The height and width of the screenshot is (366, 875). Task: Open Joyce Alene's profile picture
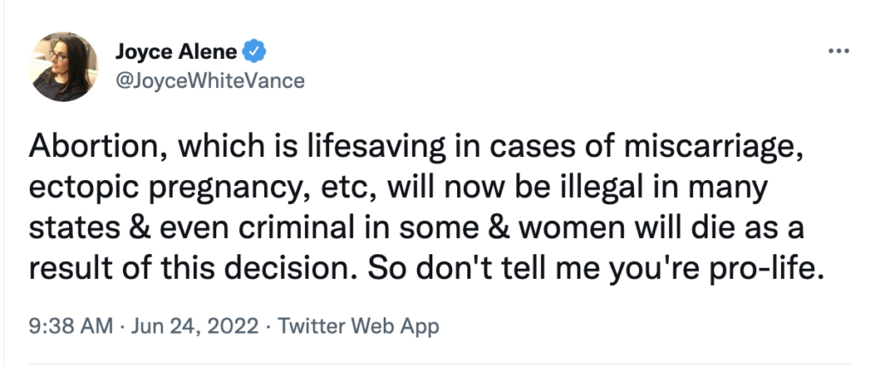(64, 67)
